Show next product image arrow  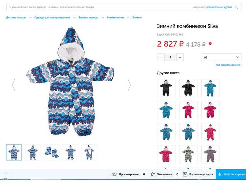point(129,85)
